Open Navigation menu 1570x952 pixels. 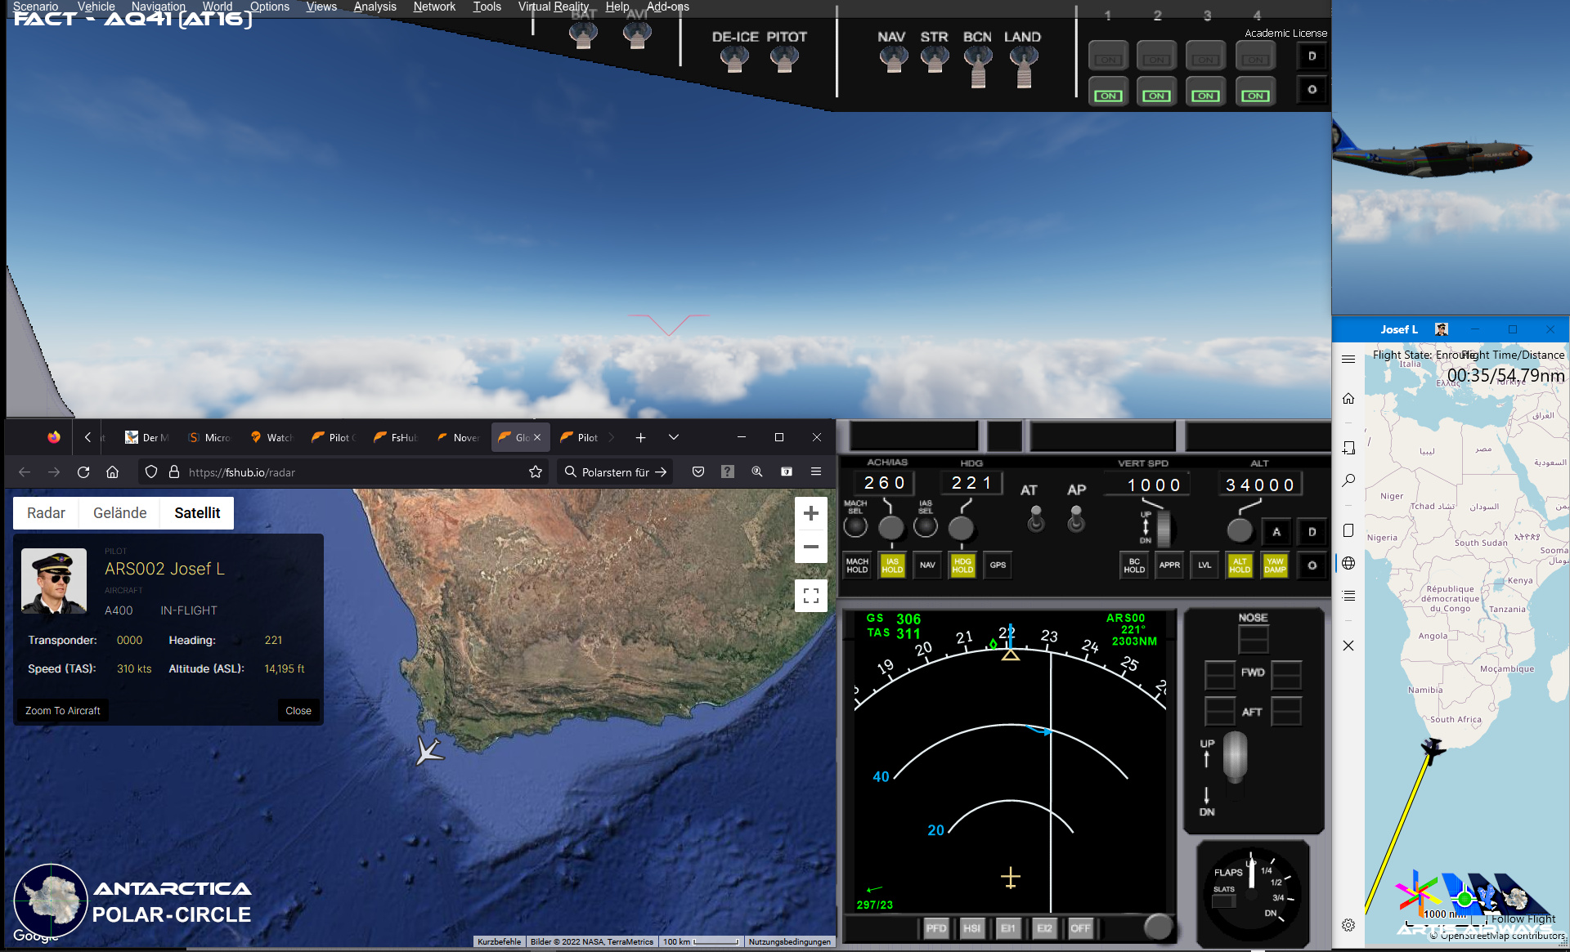[158, 7]
